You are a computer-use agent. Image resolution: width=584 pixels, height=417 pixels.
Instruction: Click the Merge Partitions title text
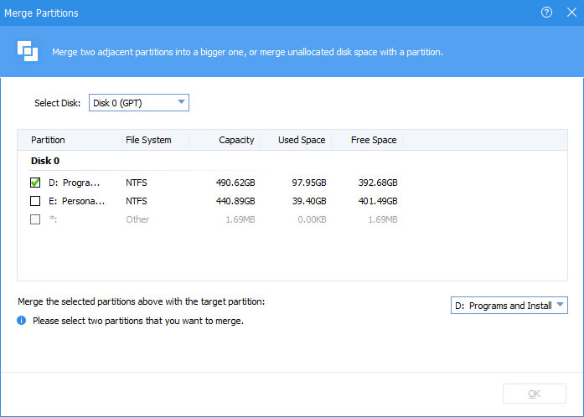tap(41, 13)
